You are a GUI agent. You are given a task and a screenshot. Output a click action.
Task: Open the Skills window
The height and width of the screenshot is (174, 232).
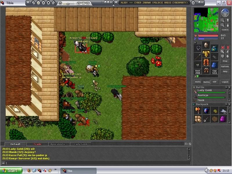pyautogui.click(x=198, y=82)
